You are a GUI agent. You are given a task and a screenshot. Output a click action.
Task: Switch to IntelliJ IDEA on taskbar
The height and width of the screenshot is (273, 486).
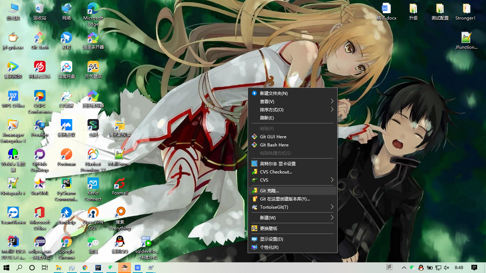point(97,268)
